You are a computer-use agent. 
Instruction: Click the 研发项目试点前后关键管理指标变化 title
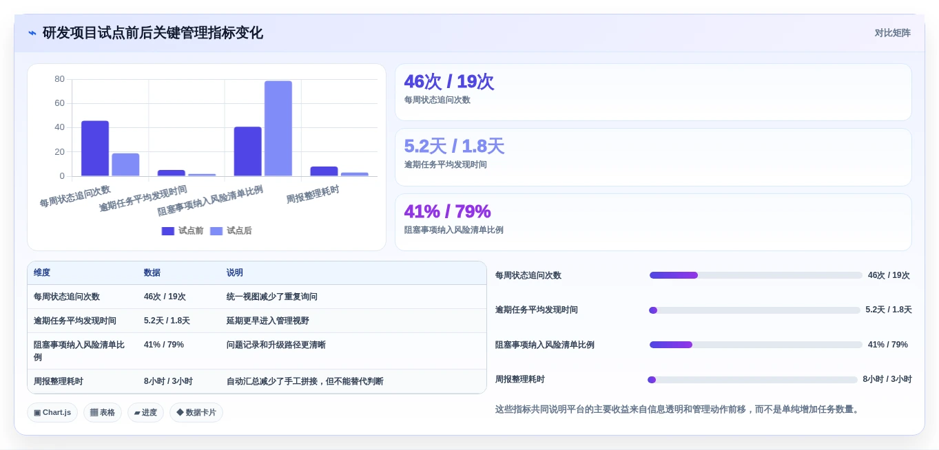point(153,33)
